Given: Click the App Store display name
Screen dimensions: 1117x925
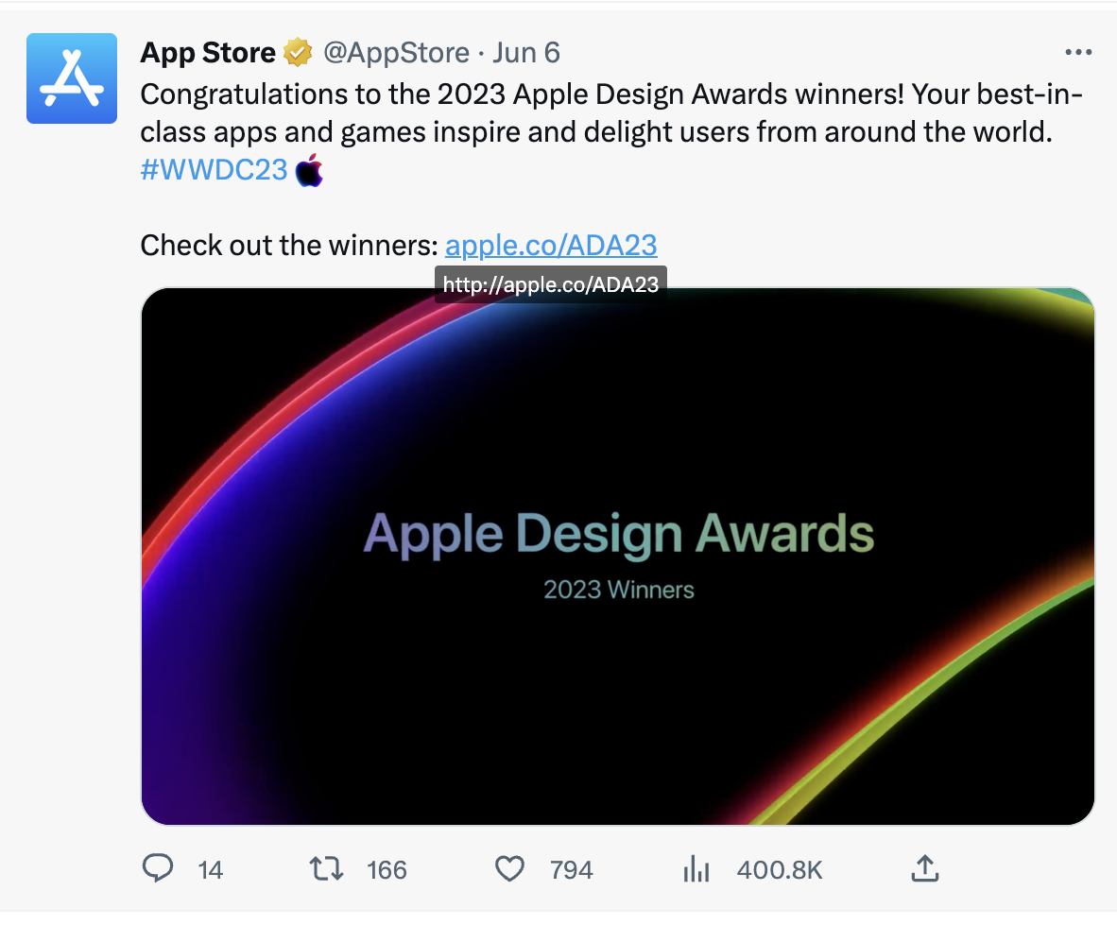Looking at the screenshot, I should (208, 53).
